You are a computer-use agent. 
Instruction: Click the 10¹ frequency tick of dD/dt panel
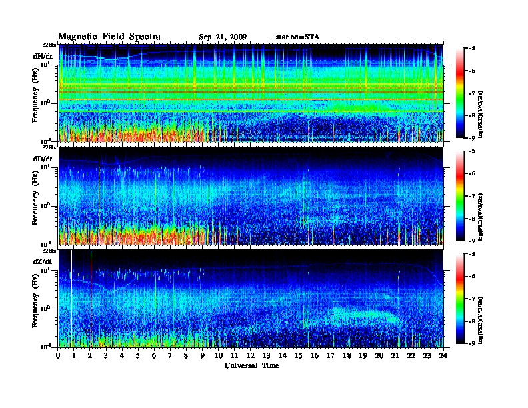click(x=45, y=167)
